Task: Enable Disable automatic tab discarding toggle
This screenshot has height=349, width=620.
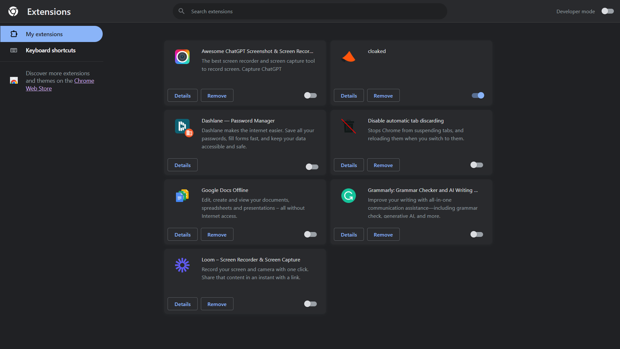Action: 477,165
